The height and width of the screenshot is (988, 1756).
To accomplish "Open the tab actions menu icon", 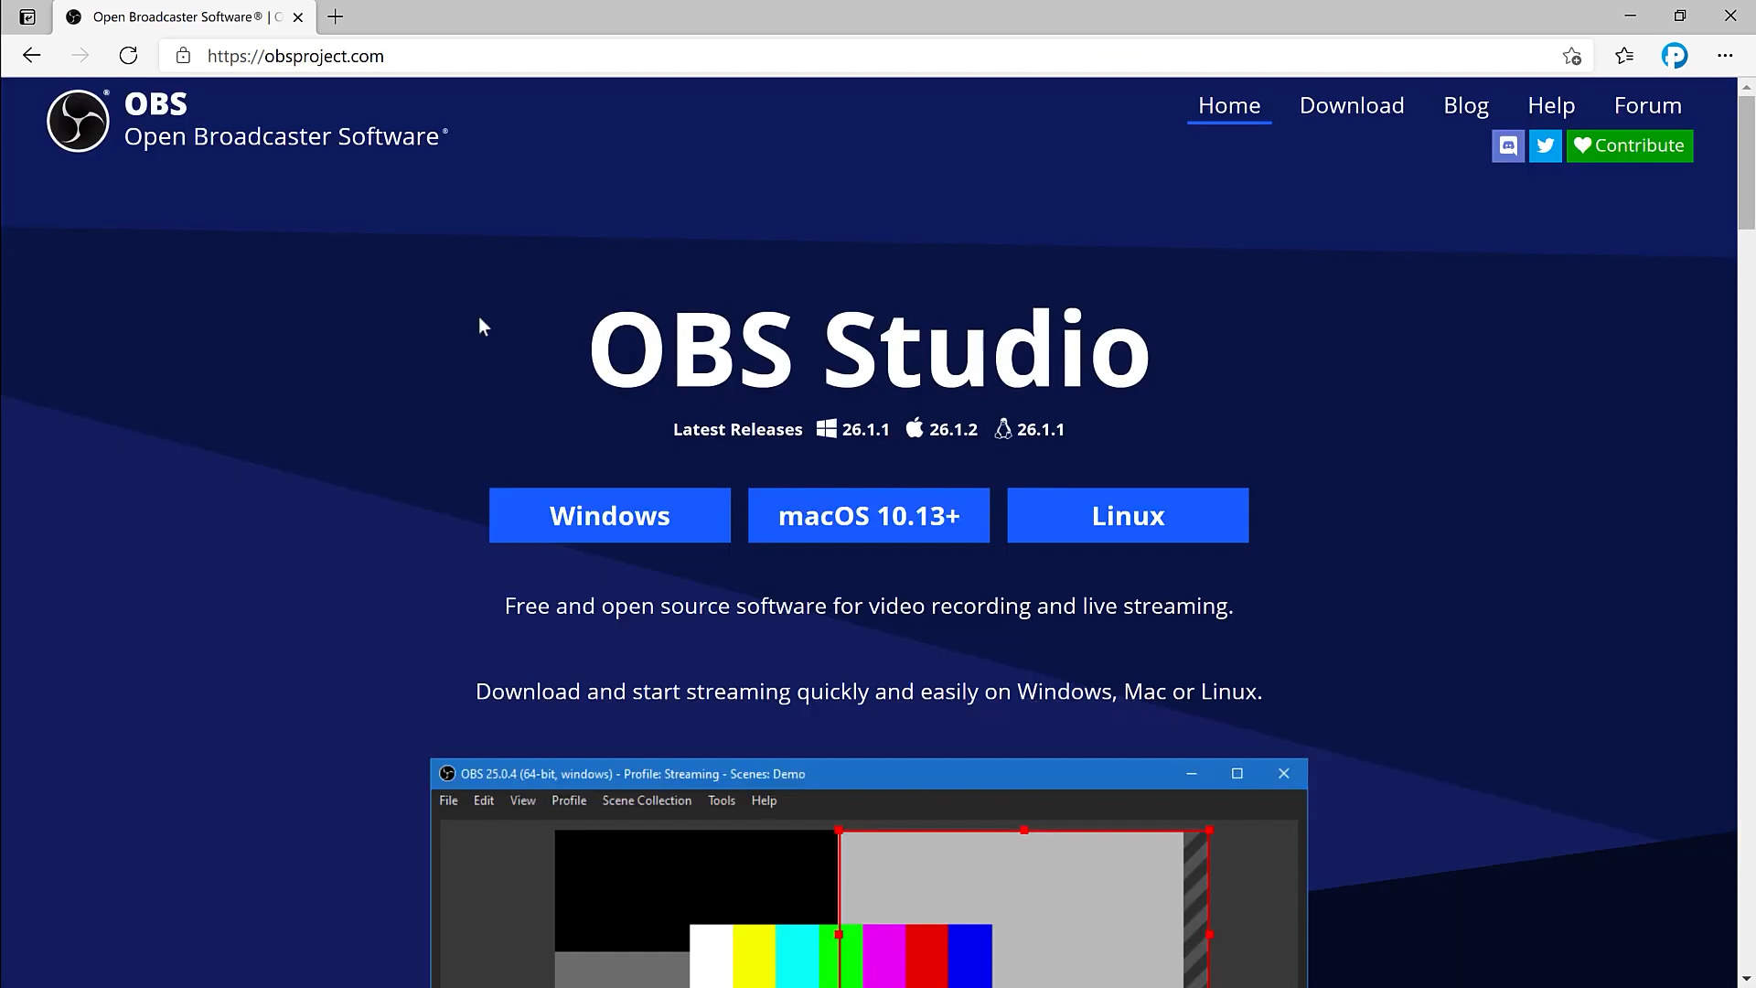I will pos(27,16).
